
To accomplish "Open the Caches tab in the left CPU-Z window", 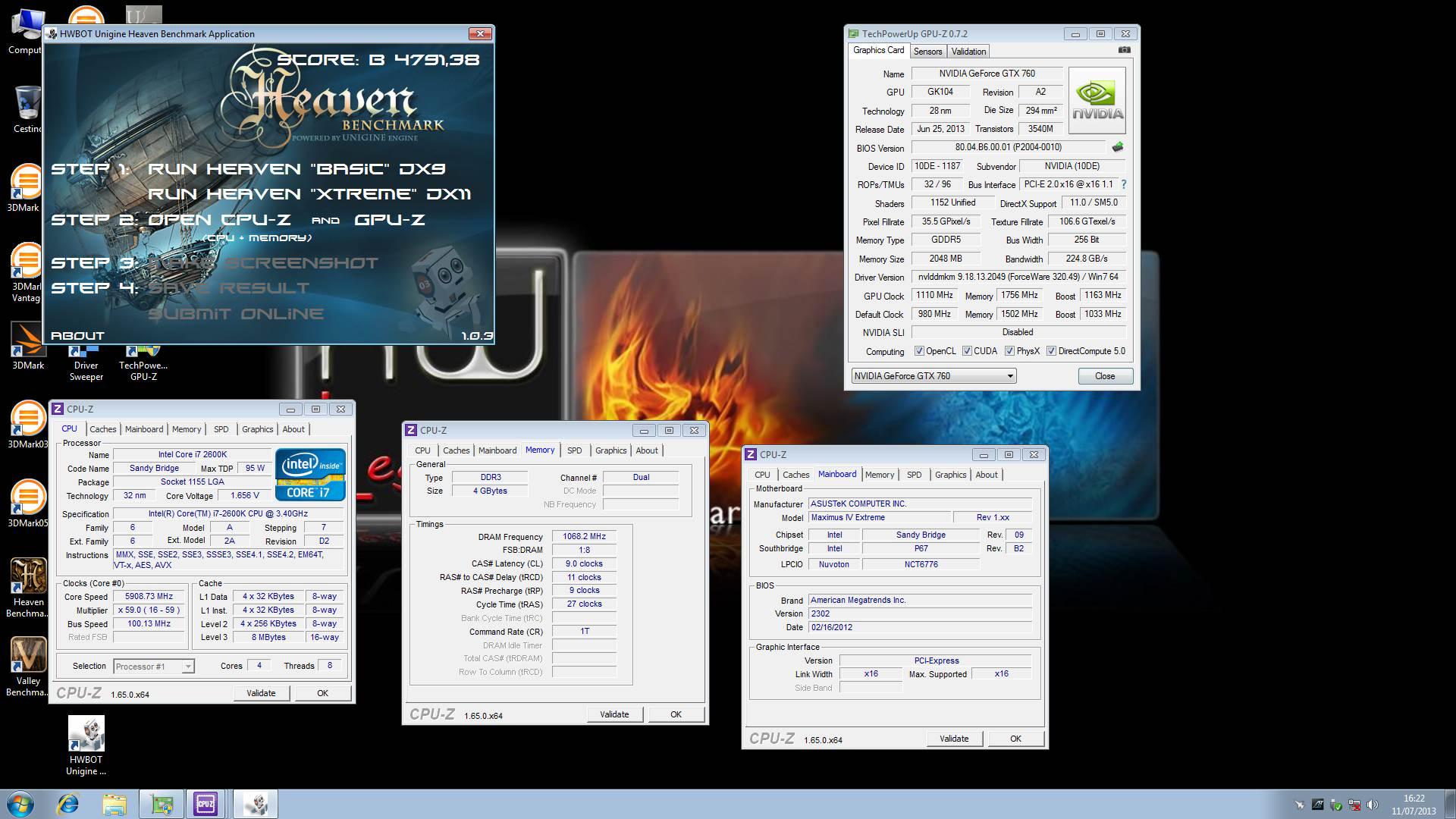I will 103,429.
